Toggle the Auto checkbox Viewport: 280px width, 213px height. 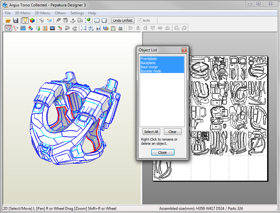140,20
